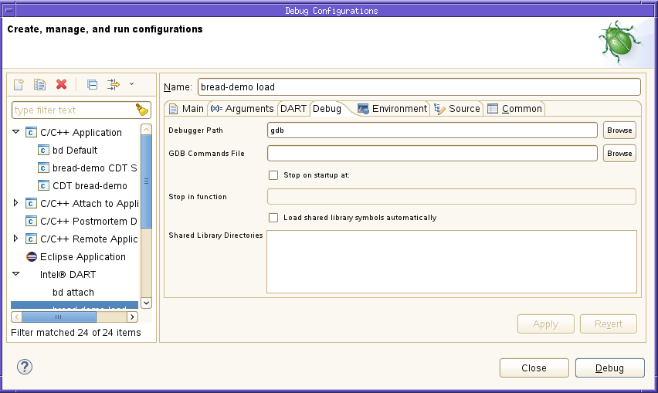The height and width of the screenshot is (393, 658).
Task: Click the C/C++ Application category icon
Action: point(31,133)
